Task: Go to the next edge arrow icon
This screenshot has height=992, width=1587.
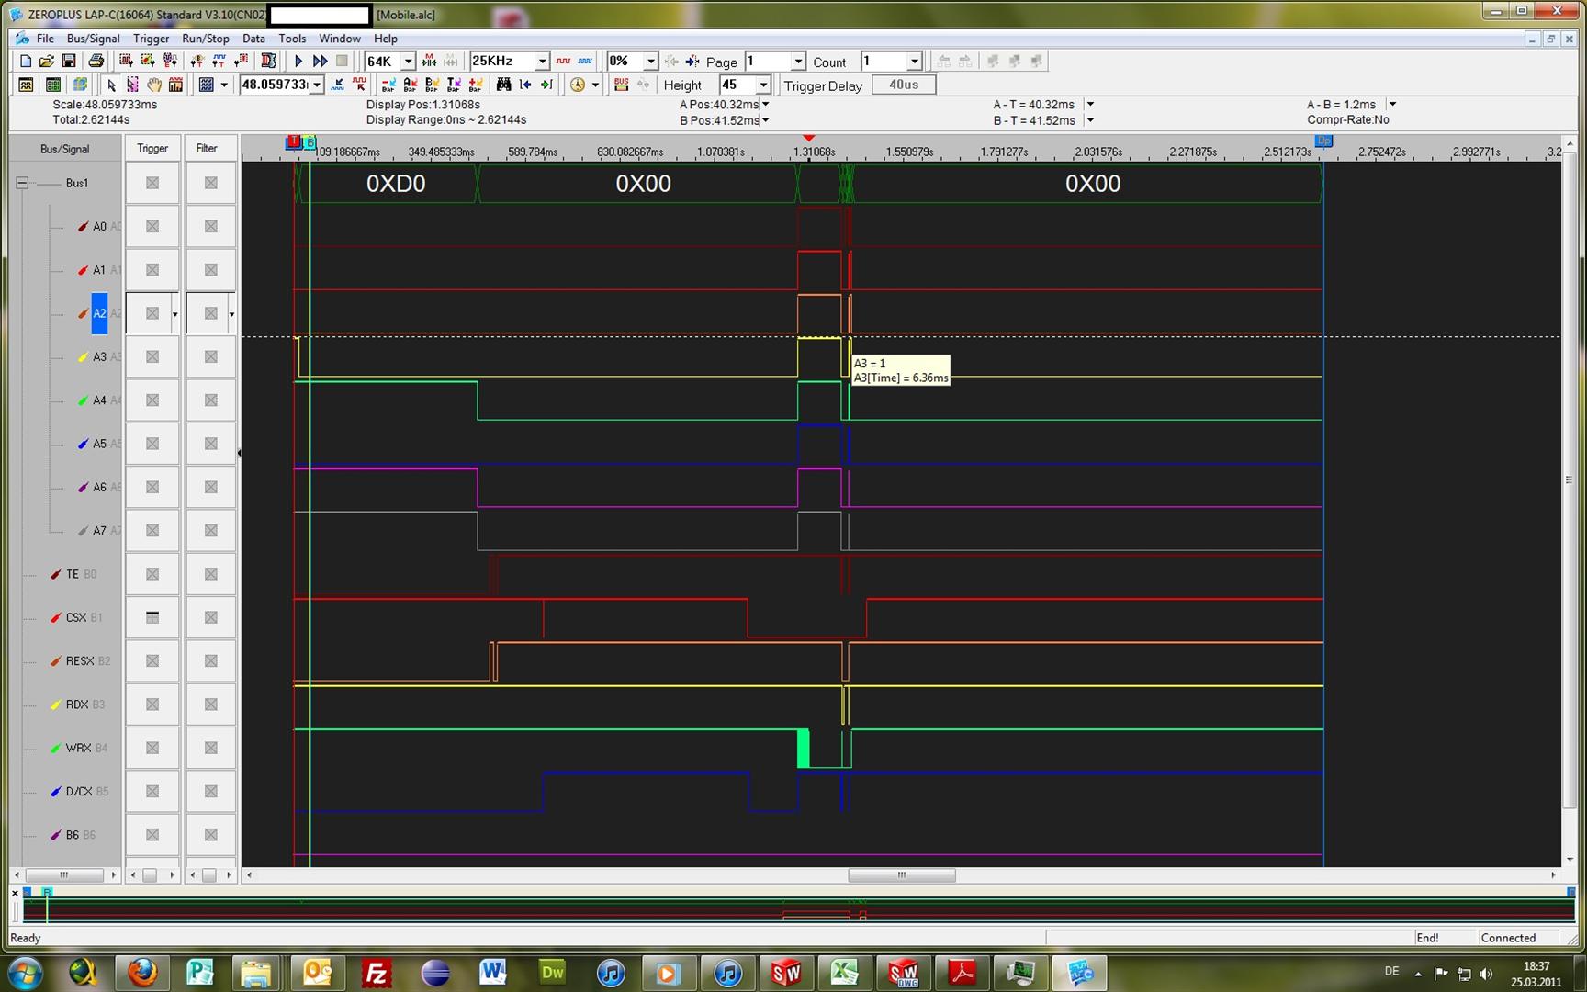Action: coord(546,85)
